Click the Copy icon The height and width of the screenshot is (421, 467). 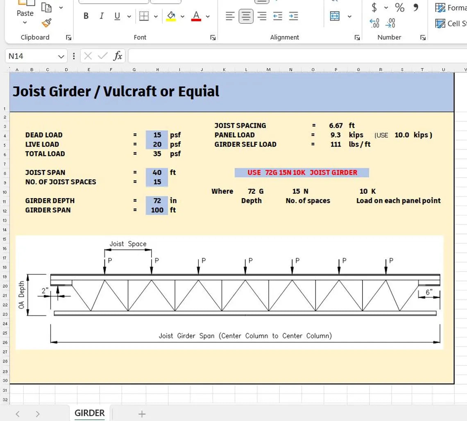point(46,7)
